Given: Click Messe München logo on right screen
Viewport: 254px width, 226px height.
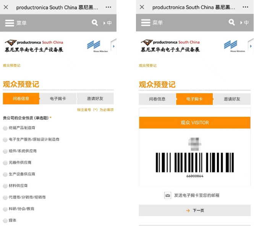Looking at the screenshot, I should click(x=234, y=46).
